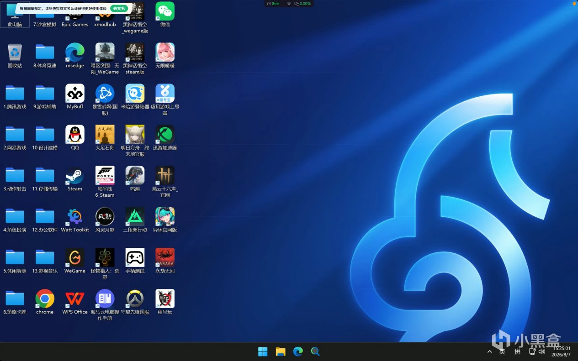Open the WeGame desktop shortcut

(75, 258)
